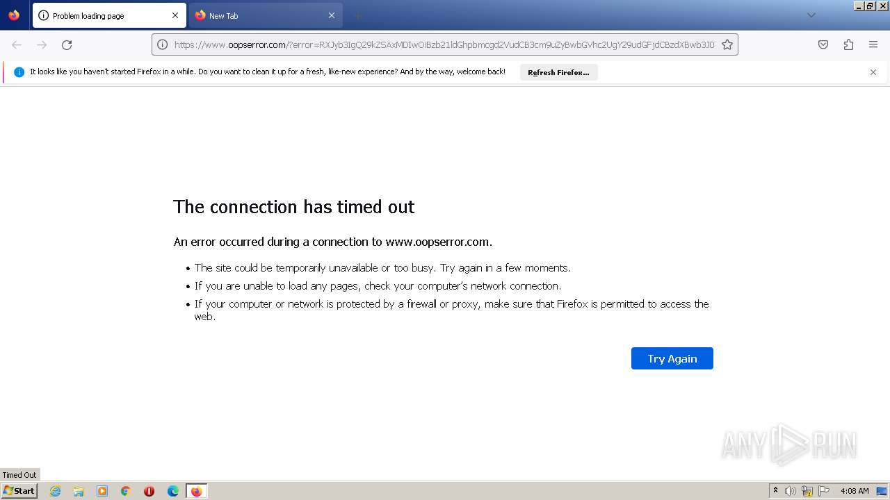Bookmark this page with the star icon
The width and height of the screenshot is (890, 500).
[x=727, y=44]
